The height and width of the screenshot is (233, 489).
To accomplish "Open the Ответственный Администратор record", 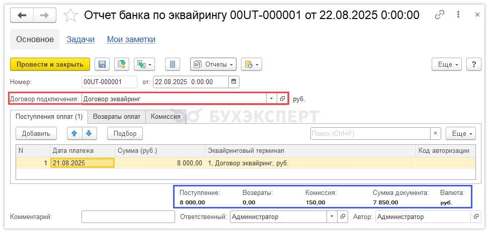I will point(343,216).
